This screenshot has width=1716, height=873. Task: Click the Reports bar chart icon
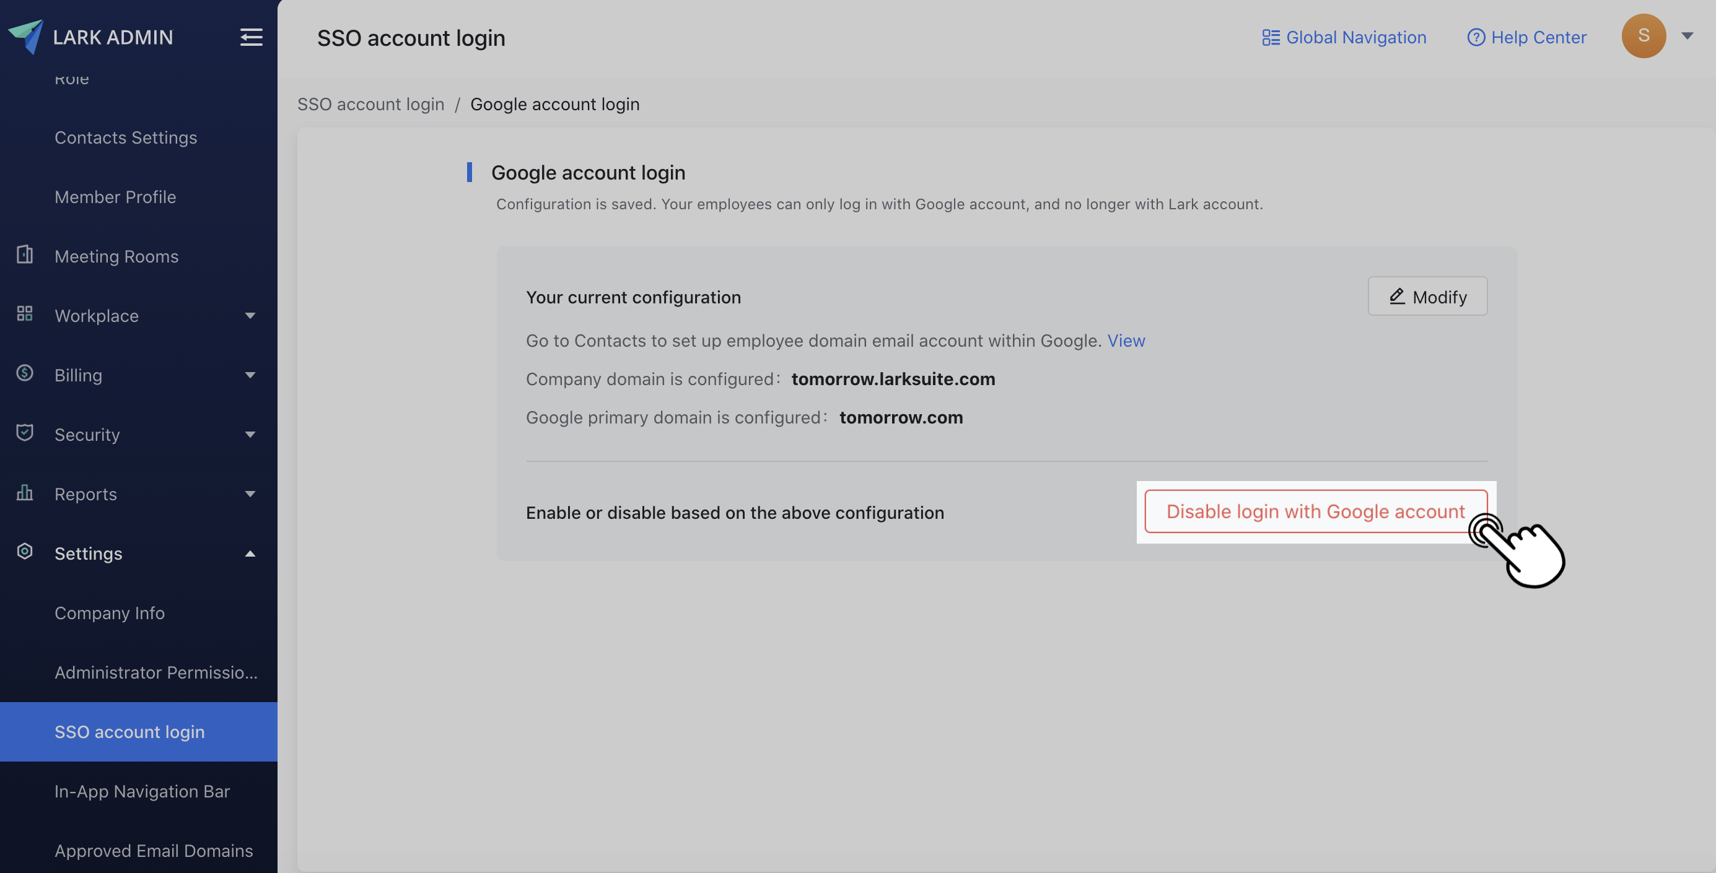click(x=25, y=493)
